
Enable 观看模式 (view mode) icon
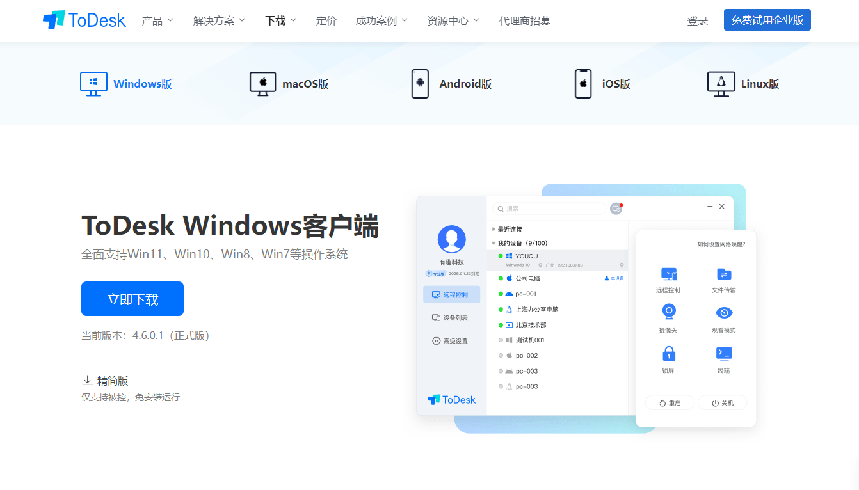pyautogui.click(x=723, y=312)
